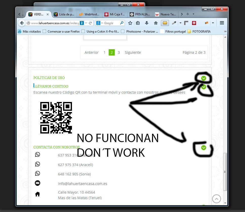This screenshot has height=212, width=245.
Task: Open the Filtros portugal bookmark
Action: pos(173,32)
